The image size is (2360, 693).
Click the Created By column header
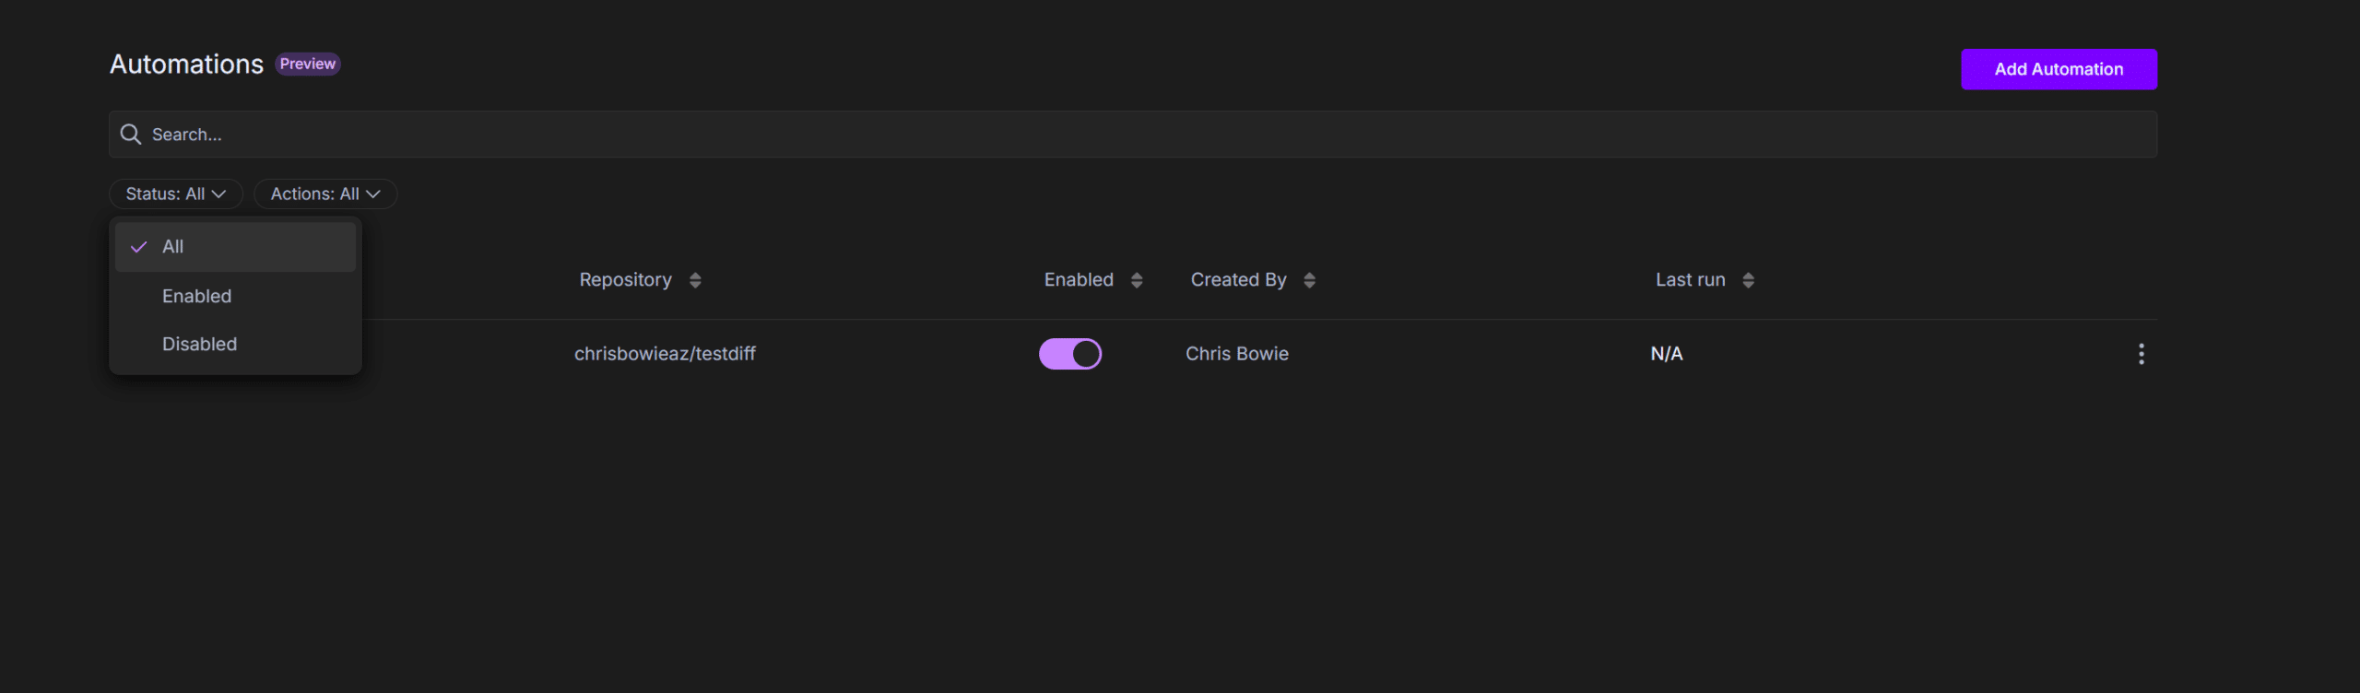coord(1238,280)
